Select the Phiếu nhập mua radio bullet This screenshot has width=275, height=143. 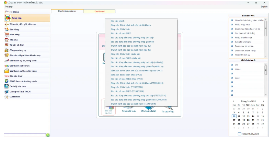pos(232,25)
